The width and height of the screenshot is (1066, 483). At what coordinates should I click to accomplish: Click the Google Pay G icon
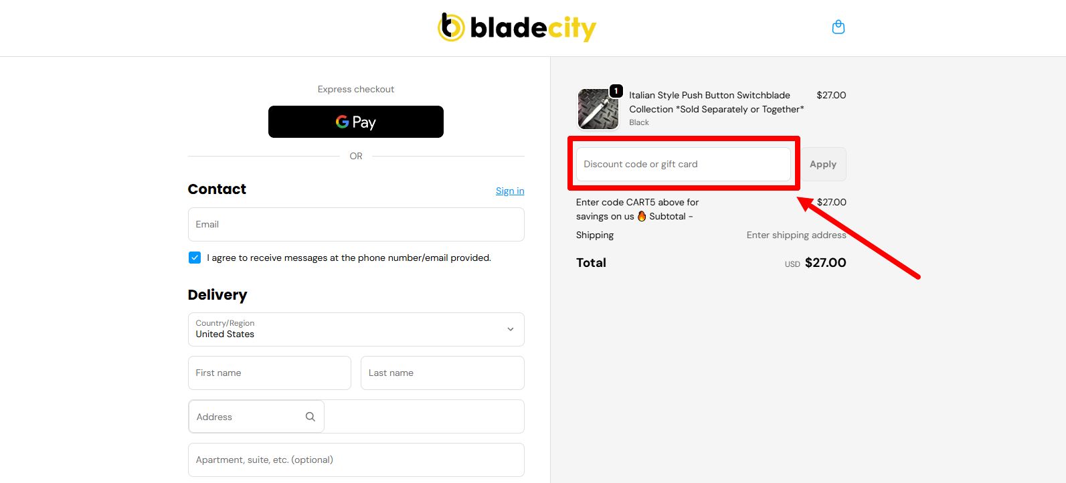(x=341, y=122)
